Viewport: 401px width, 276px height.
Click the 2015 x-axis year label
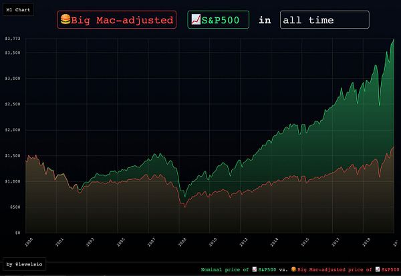point(305,242)
